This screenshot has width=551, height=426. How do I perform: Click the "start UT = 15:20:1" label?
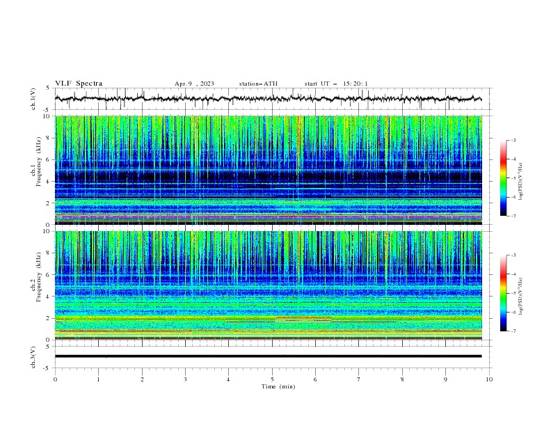point(336,84)
